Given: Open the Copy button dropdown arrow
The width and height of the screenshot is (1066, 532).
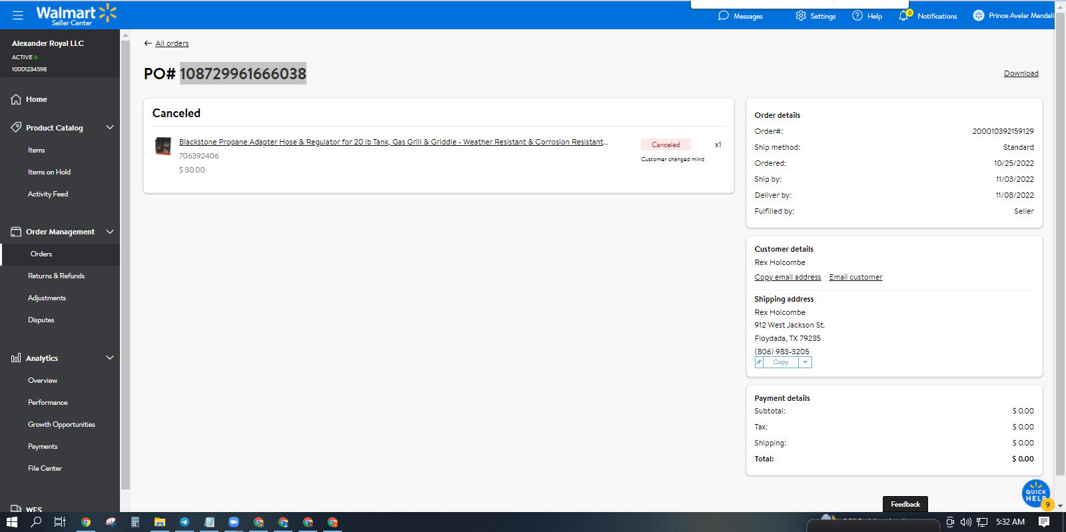Looking at the screenshot, I should point(805,362).
